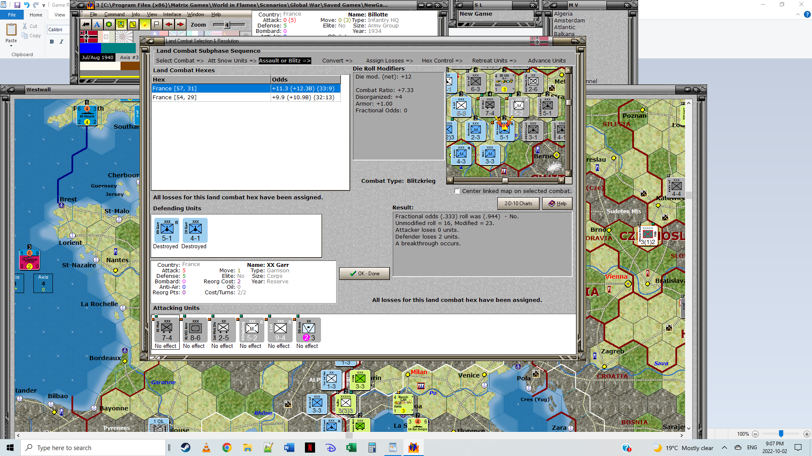Select destroyed XX Garr 5-1 defending unit
812x456 pixels.
[x=167, y=231]
